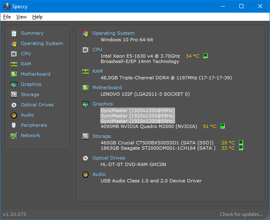This screenshot has height=220, width=270.
Task: Click the 29 °C storage temperature value
Action: [x=228, y=143]
